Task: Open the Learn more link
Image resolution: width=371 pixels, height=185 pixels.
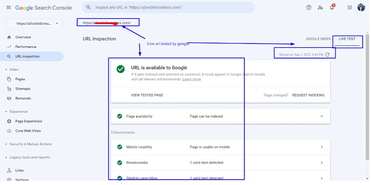Action: click(192, 79)
